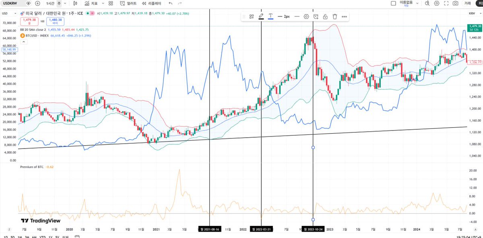Switch to the YTD date range
Image resolution: width=483 pixels, height=238 pixels.
pos(42,236)
